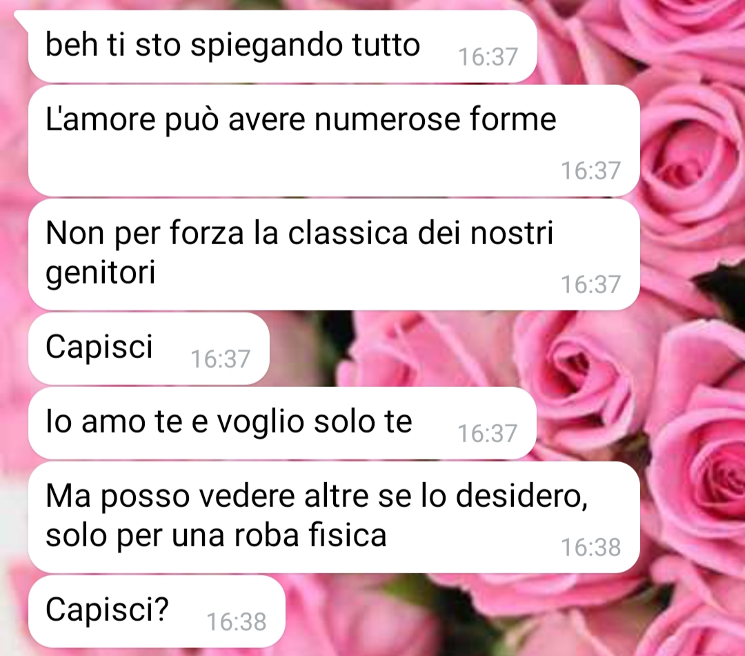This screenshot has width=745, height=656.
Task: Click timestamp of 'L'amore può avere numerose forme'
Action: tap(590, 170)
